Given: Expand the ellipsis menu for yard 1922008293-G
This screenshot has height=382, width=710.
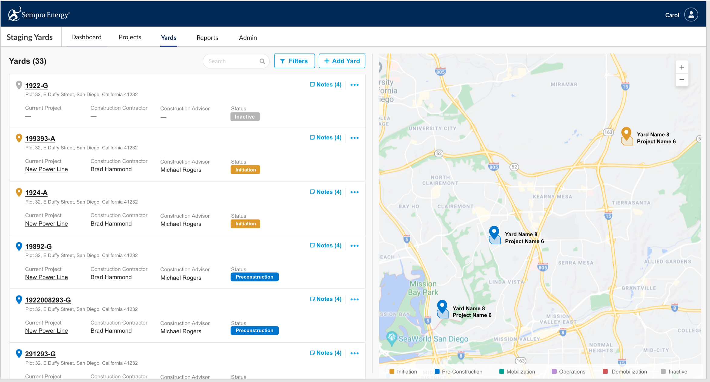Looking at the screenshot, I should click(354, 299).
